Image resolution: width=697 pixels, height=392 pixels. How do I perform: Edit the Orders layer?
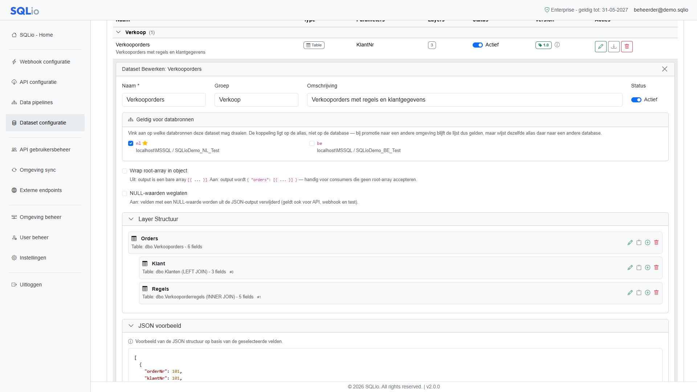coord(630,242)
